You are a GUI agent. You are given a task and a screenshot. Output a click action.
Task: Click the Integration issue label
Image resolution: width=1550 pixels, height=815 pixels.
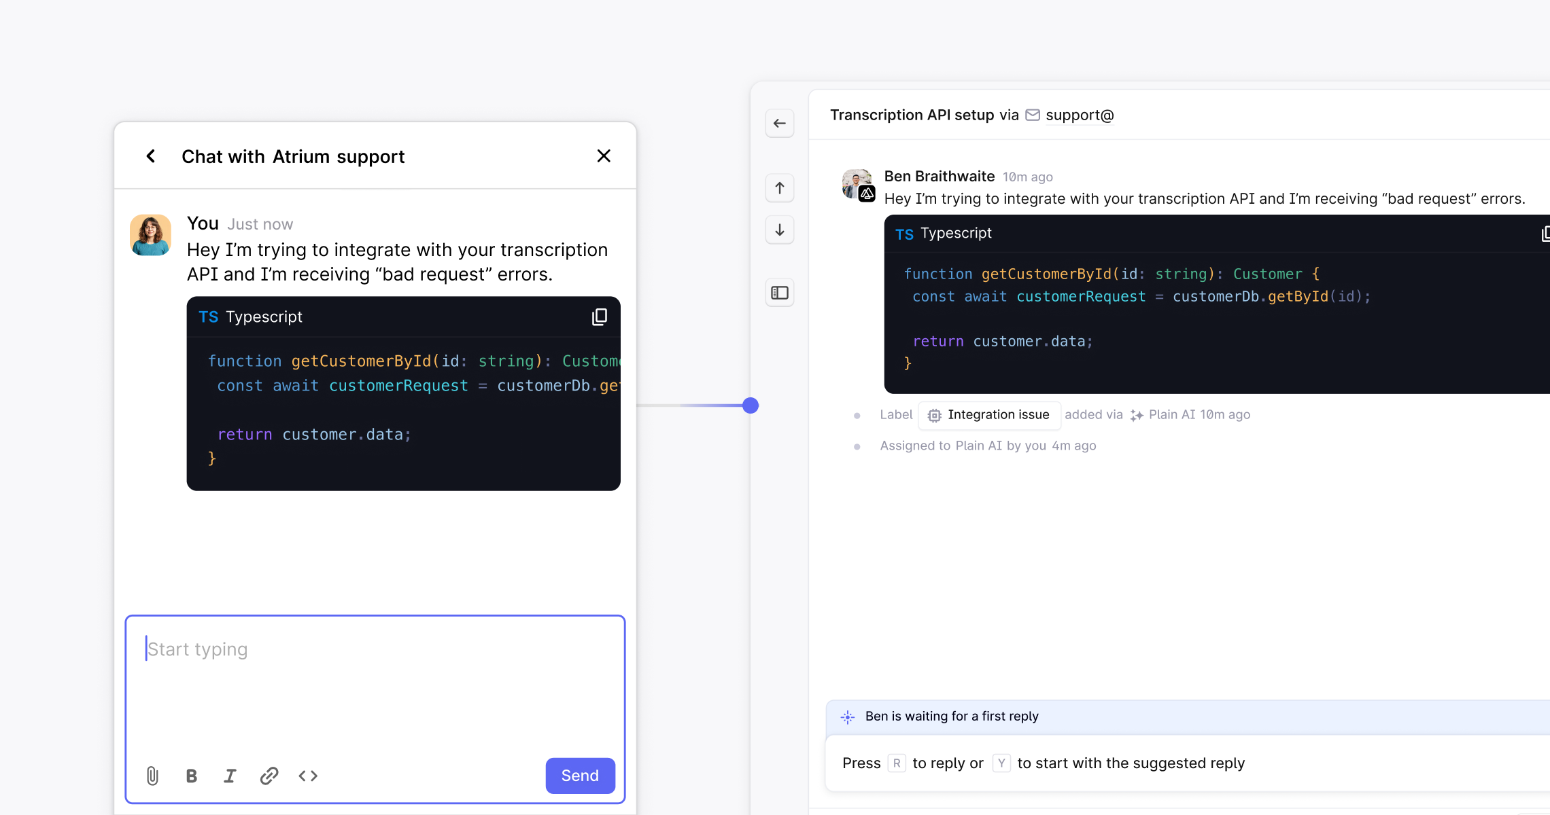[x=989, y=415]
